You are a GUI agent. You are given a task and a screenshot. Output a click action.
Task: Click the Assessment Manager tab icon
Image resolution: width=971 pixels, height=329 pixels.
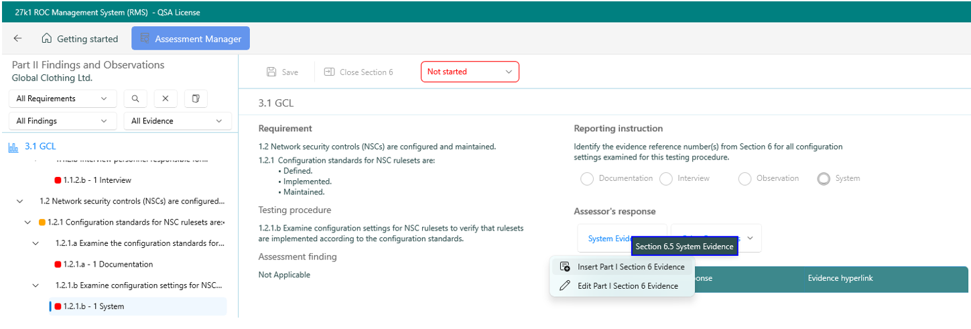coord(144,39)
